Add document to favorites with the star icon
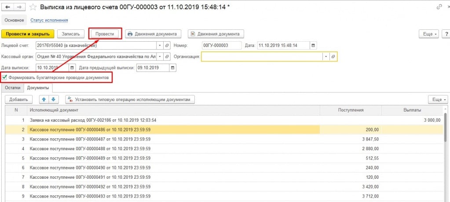The width and height of the screenshot is (450, 202). [x=33, y=7]
